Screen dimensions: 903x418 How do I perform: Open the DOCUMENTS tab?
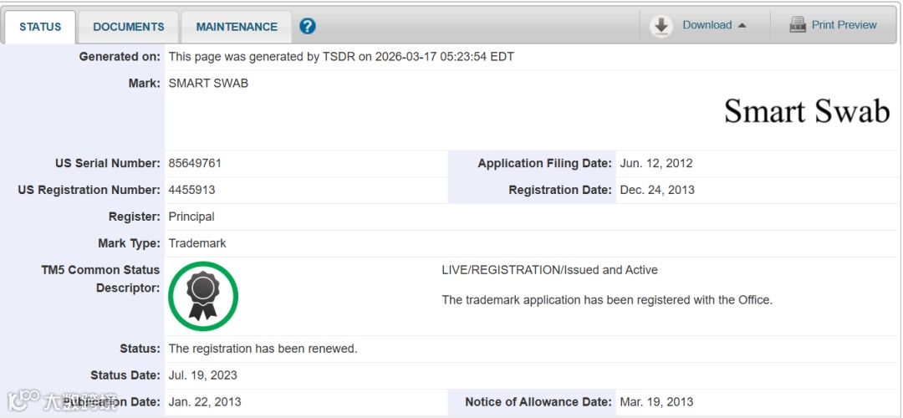[x=129, y=27]
